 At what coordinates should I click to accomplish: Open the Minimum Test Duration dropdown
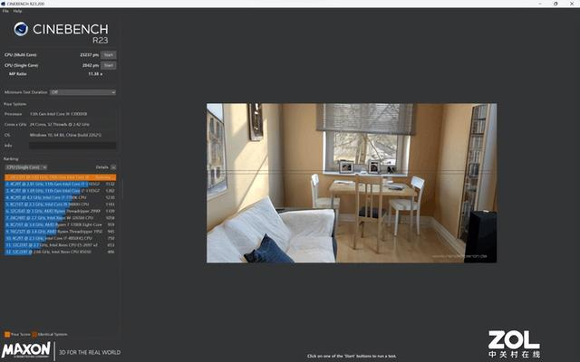82,92
